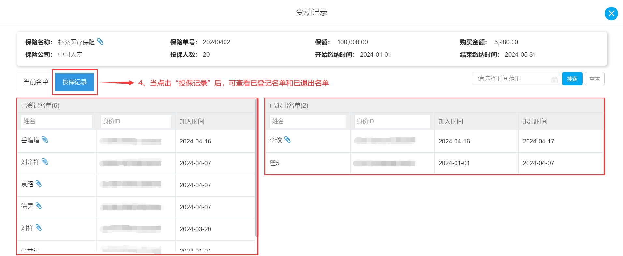
Task: Click 退出时间 column header
Action: pos(535,121)
